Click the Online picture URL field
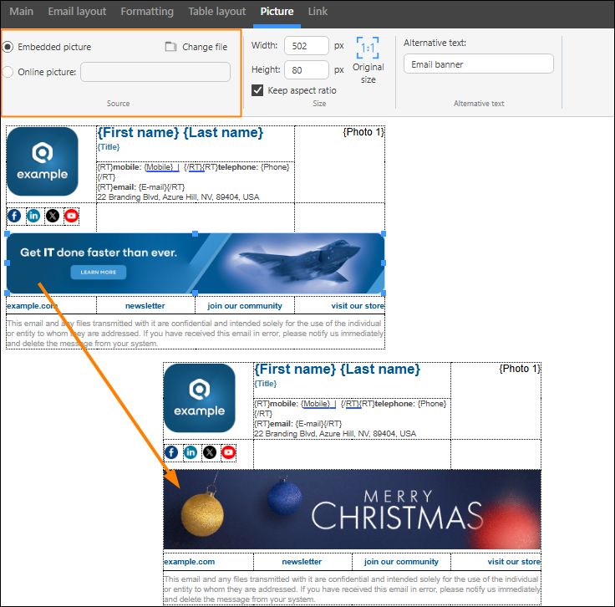 [155, 72]
